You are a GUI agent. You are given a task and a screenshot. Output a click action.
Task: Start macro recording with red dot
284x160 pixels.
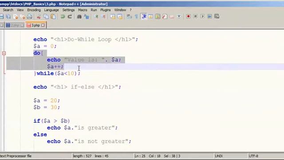point(188,16)
